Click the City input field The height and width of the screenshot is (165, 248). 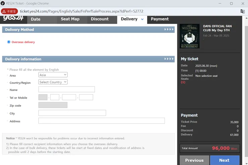(72, 113)
